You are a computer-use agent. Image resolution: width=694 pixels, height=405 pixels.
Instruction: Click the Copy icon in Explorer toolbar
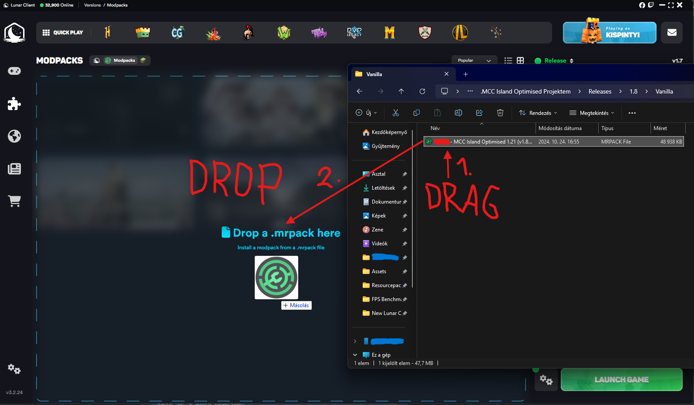pyautogui.click(x=417, y=113)
